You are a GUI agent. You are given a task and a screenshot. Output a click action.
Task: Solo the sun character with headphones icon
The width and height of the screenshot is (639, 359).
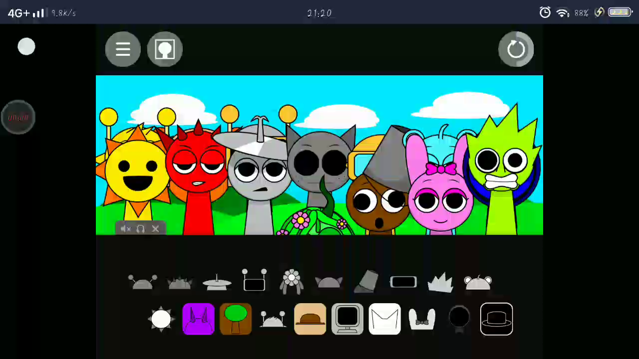(x=140, y=229)
